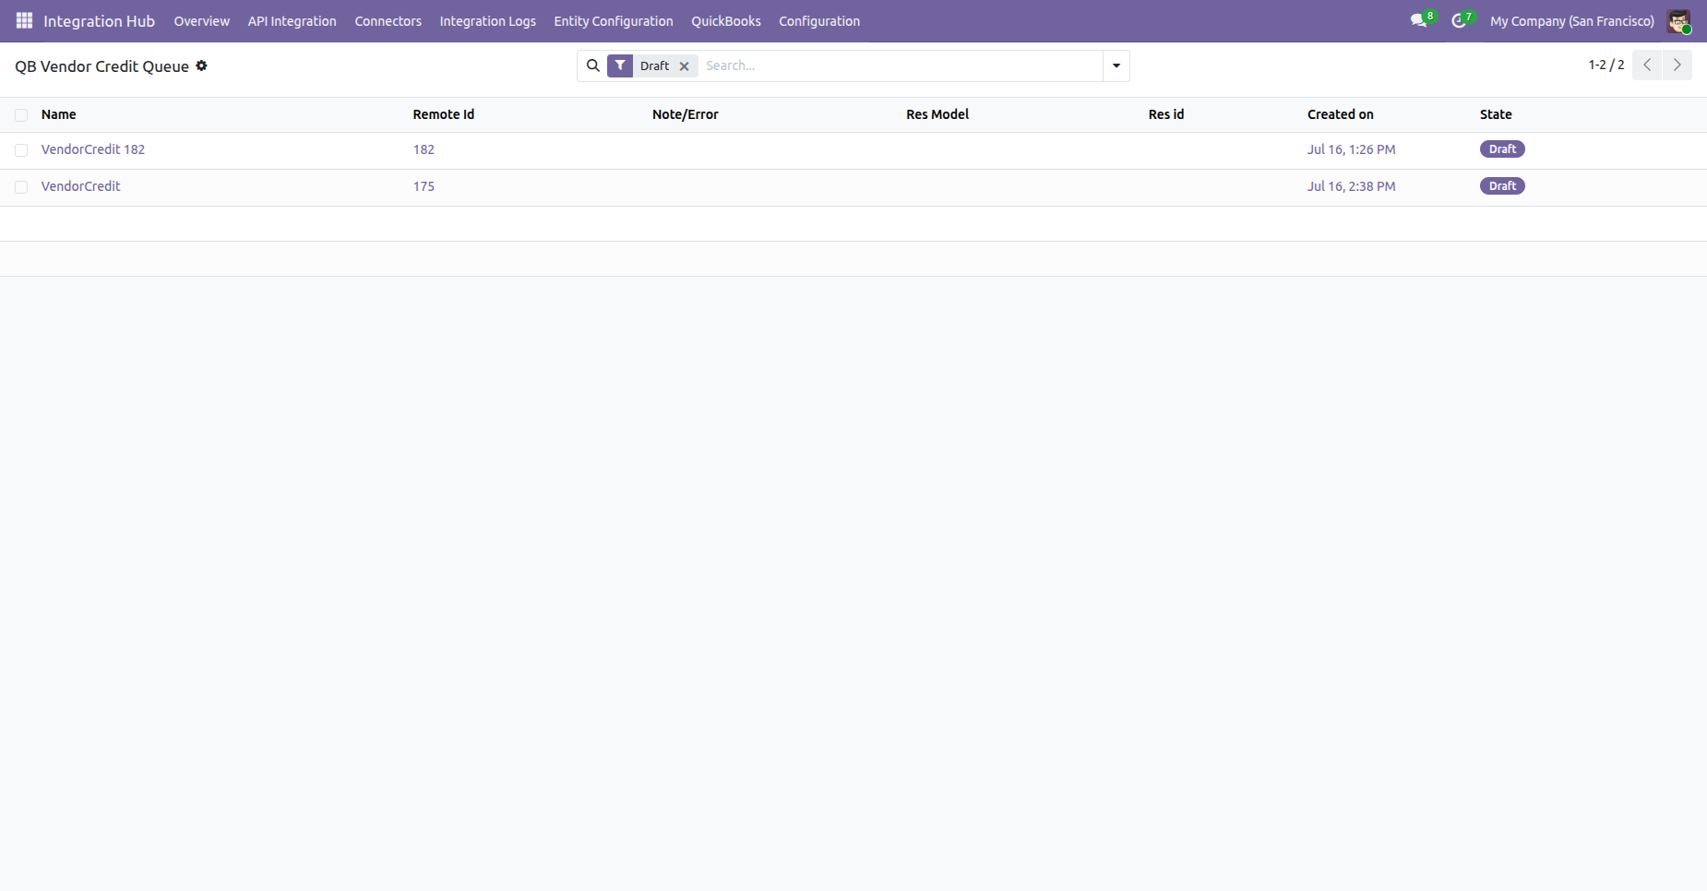Open the gear actions menu beside queue title
The image size is (1707, 891).
click(x=201, y=65)
